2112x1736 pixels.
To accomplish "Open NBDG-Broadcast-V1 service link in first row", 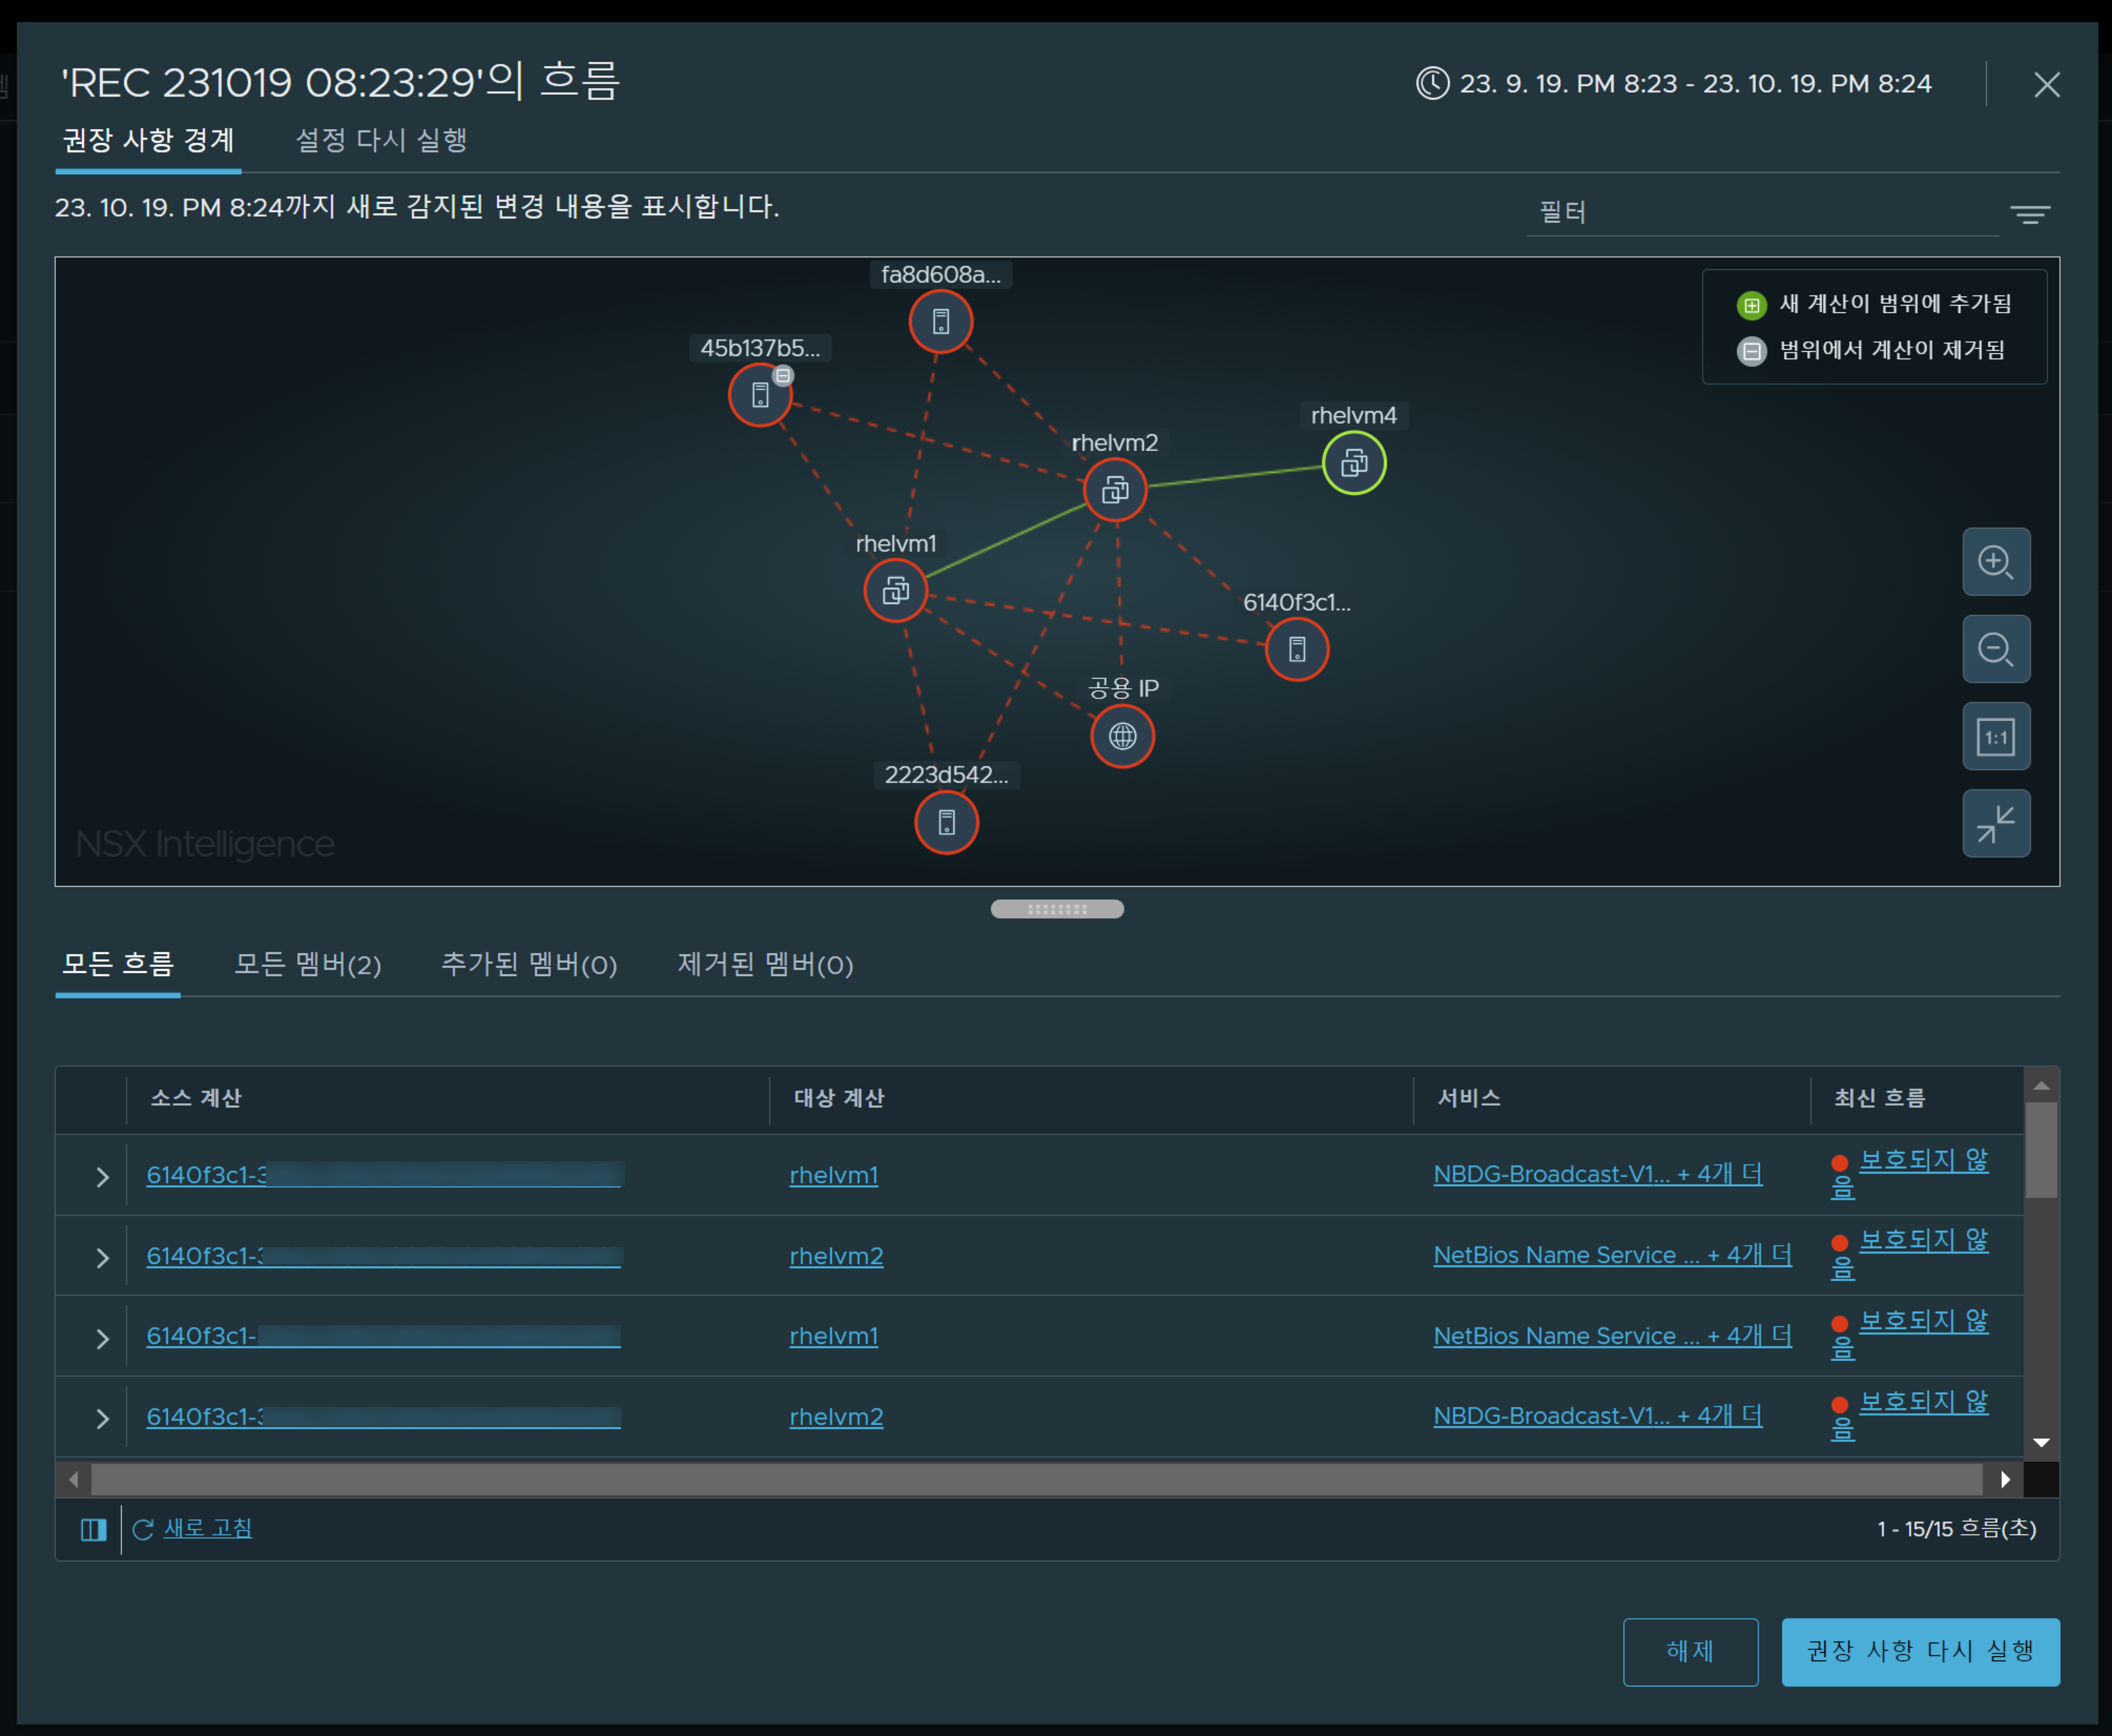I will click(x=1597, y=1174).
